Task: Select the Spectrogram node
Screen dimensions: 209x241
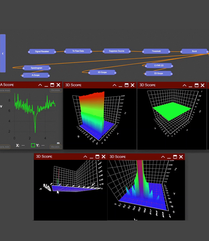Action: pos(37,68)
